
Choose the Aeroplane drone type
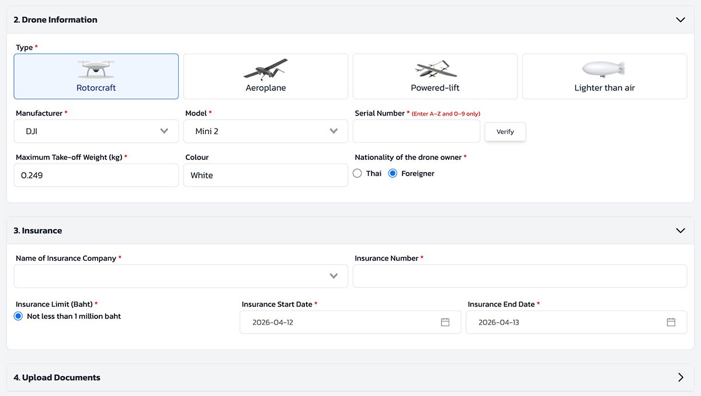pyautogui.click(x=265, y=76)
